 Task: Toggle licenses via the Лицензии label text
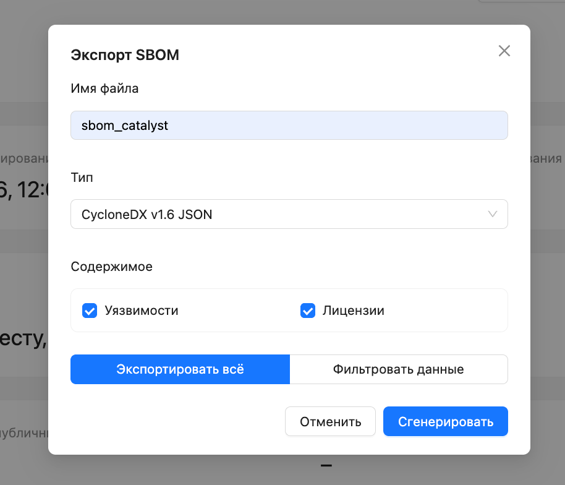(x=353, y=311)
